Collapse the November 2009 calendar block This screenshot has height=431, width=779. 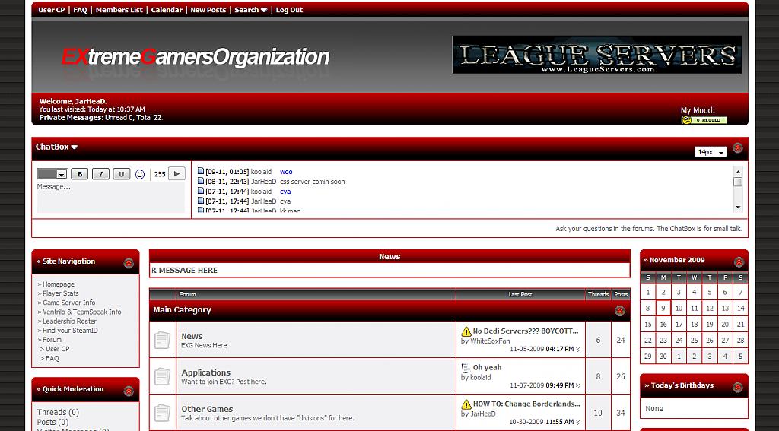pos(738,261)
